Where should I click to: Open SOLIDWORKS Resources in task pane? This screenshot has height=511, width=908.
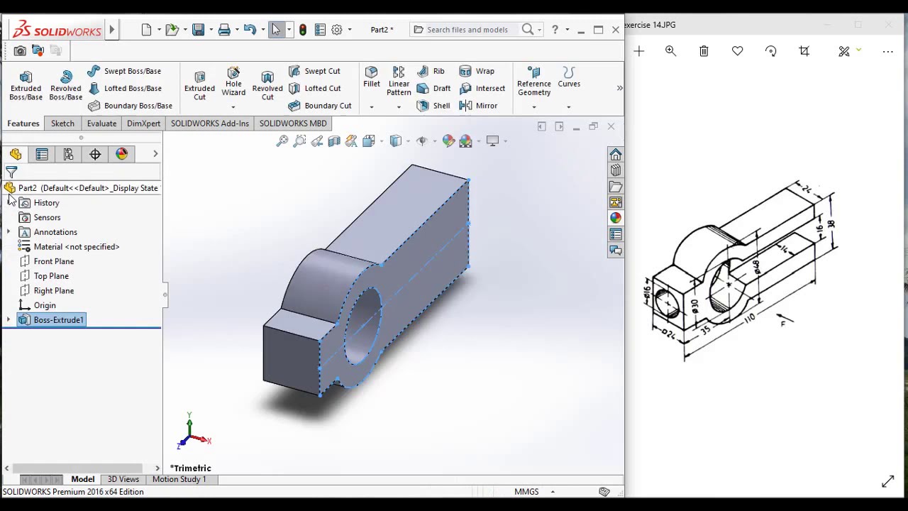[x=616, y=155]
